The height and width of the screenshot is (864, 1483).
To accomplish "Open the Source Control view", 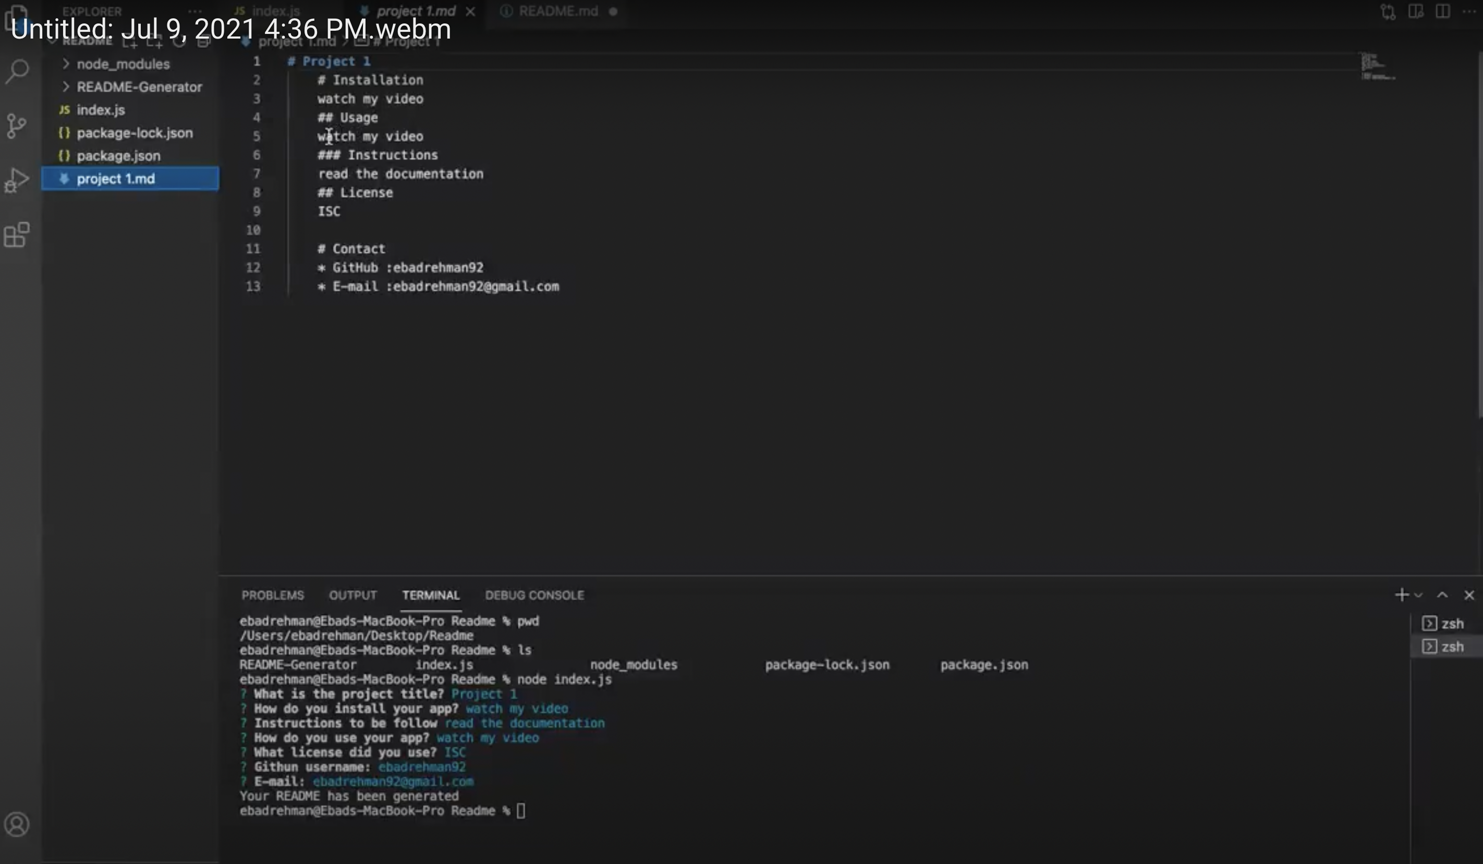I will 17,125.
